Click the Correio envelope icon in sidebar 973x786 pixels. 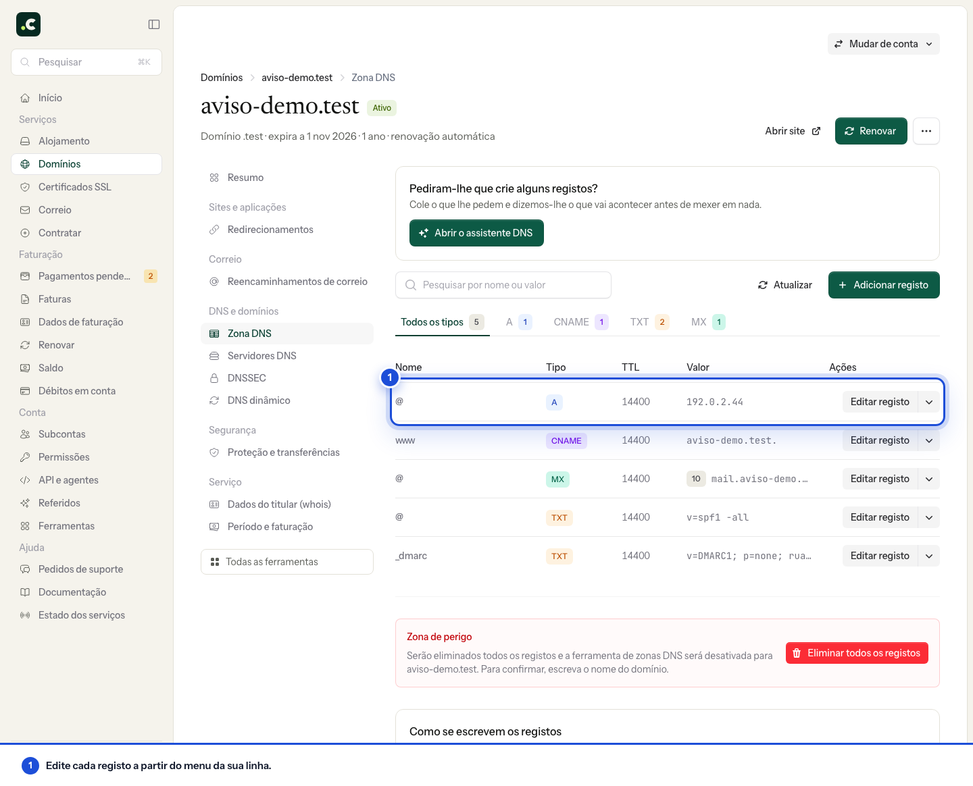25,210
